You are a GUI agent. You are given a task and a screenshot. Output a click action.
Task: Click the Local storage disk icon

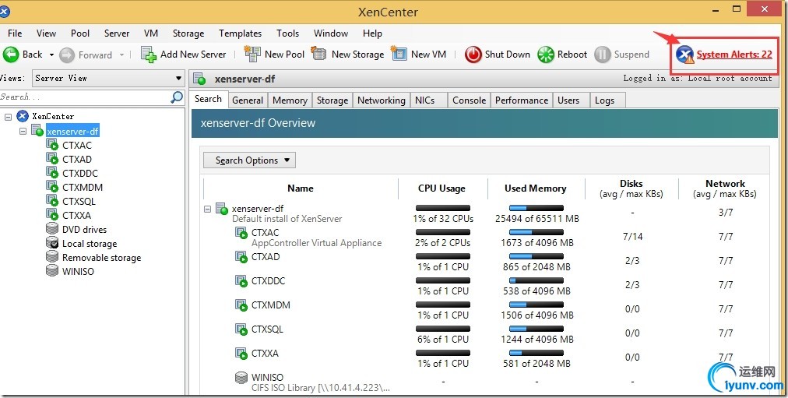coord(52,243)
